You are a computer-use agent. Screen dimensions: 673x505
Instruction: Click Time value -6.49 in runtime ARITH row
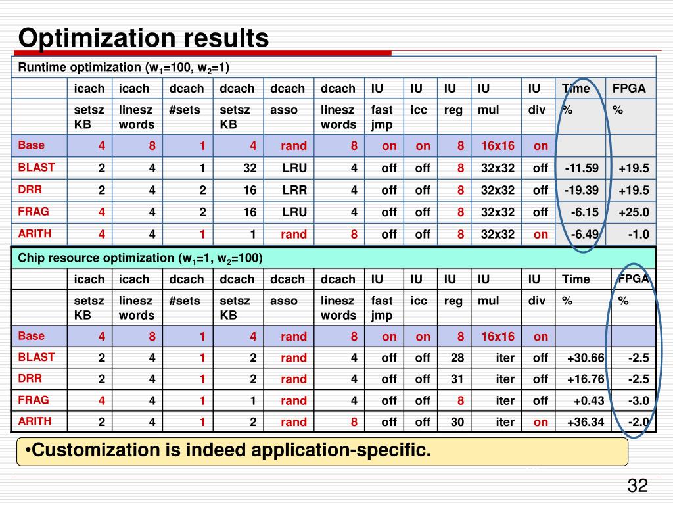point(584,235)
